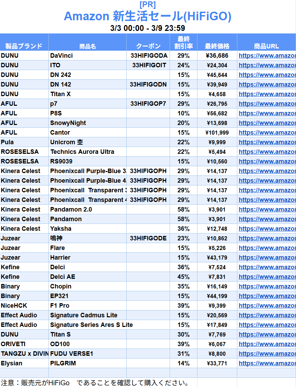This screenshot has height=387, width=296.
Task: Select the price ¥8,800
Action: click(217, 354)
